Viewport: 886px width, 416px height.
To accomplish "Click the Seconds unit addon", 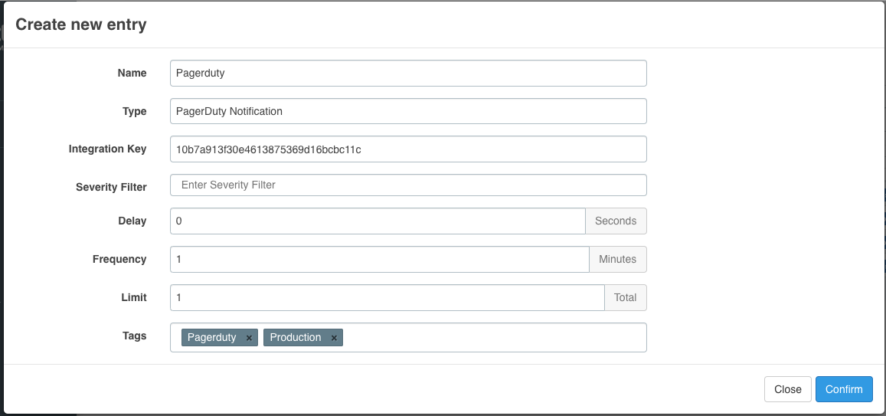I will click(616, 221).
